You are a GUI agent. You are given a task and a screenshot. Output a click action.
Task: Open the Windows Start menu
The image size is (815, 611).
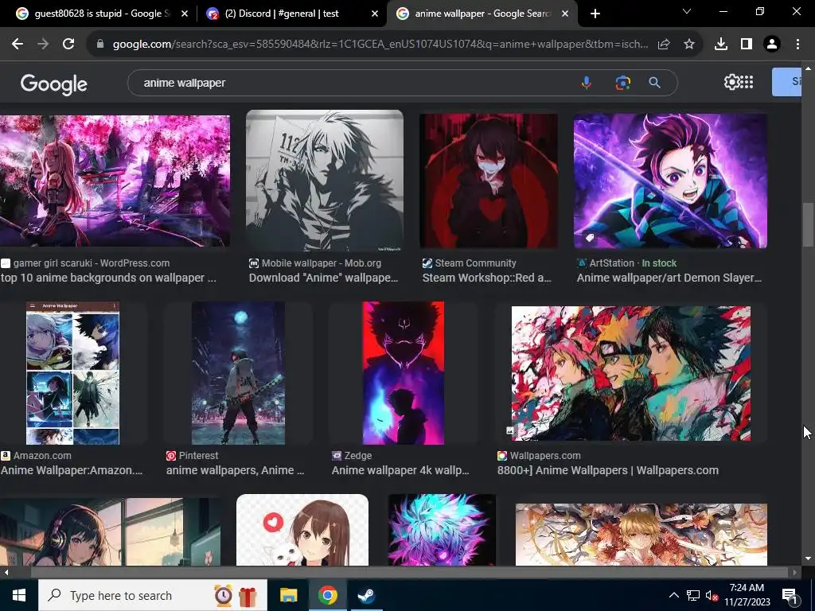click(19, 595)
